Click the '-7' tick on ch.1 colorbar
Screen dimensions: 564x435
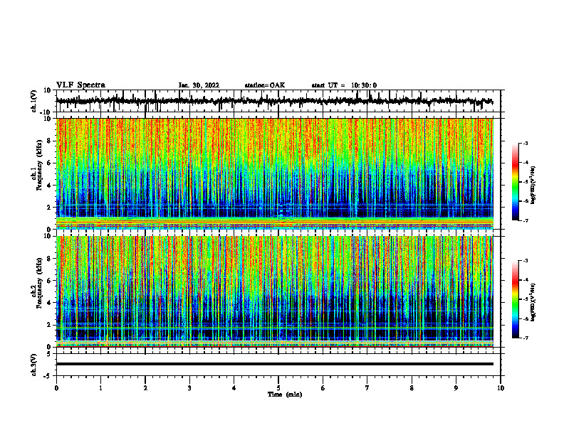click(526, 220)
